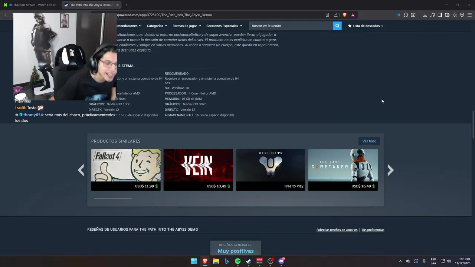Viewport: 475px width, 267px height.
Task: Open a new browser tab
Action: [x=127, y=5]
